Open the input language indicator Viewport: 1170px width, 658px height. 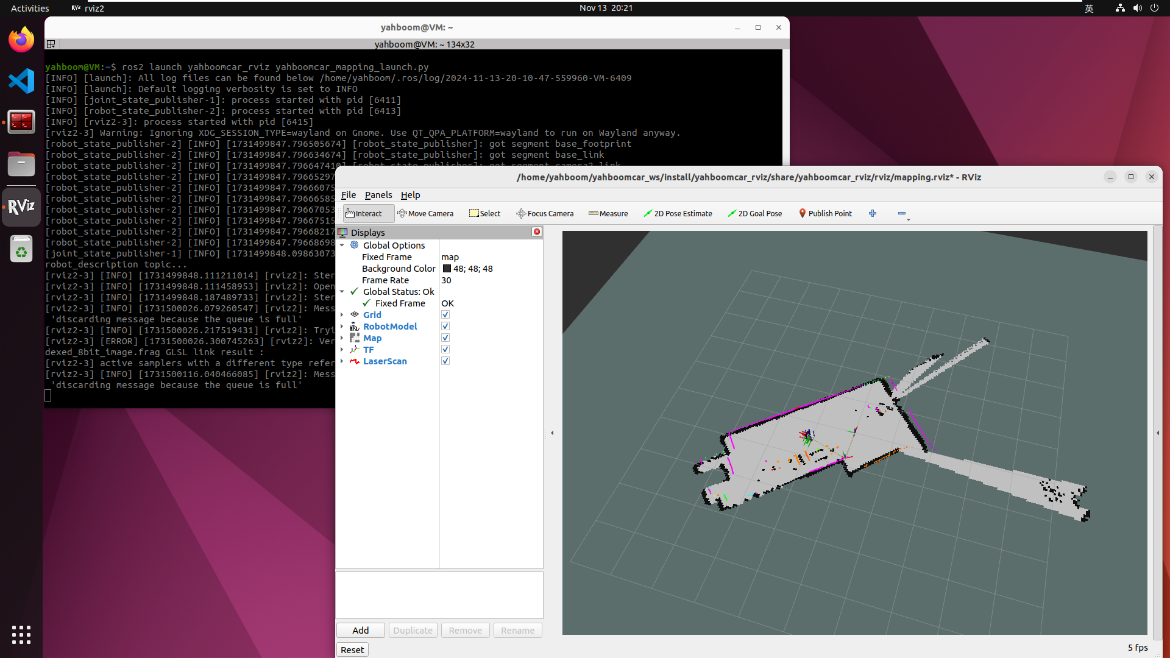pyautogui.click(x=1089, y=8)
